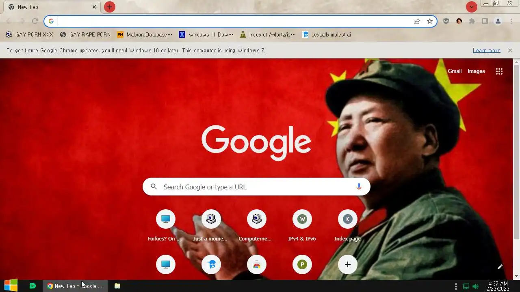Bookmark this tab with the star icon

[430, 21]
